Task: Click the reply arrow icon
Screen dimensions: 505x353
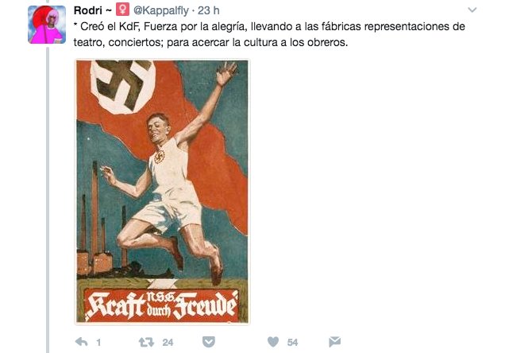Action: (x=82, y=342)
